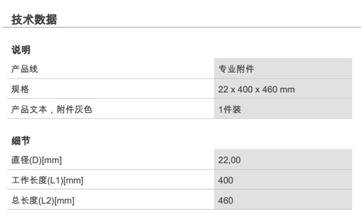The width and height of the screenshot is (361, 213).
Task: Click the (D) symbol in the diameter label
Action: [x=34, y=160]
